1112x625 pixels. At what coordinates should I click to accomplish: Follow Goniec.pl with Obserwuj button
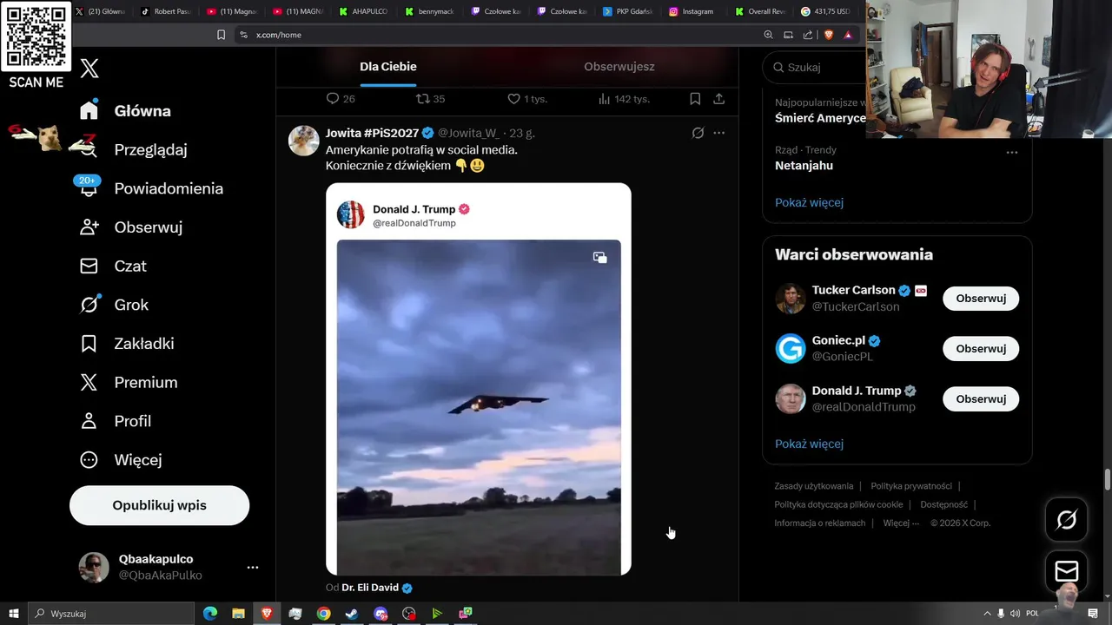981,349
